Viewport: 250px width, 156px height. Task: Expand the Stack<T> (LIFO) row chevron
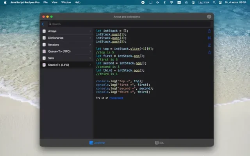[90, 65]
